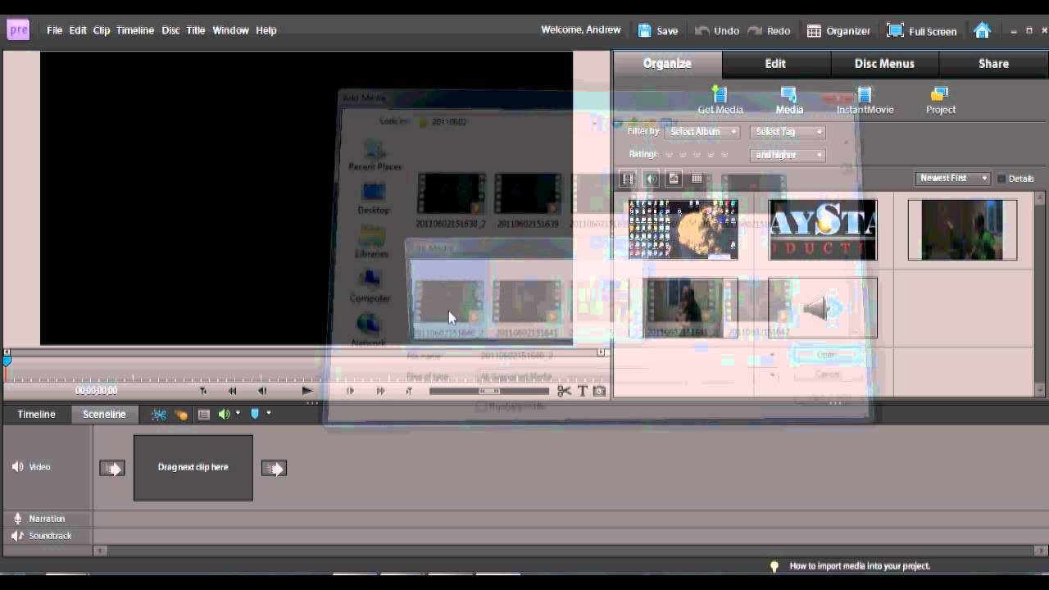Toggle the show audio filter button
Image resolution: width=1049 pixels, height=590 pixels.
click(x=651, y=179)
